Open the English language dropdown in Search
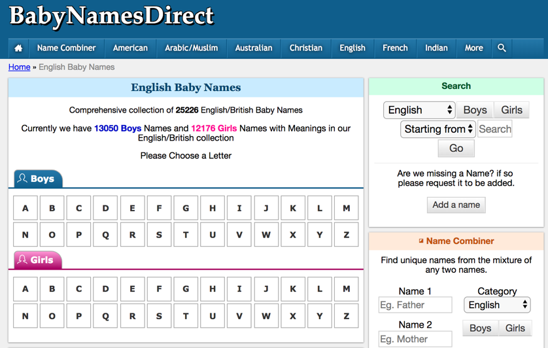Viewport: 548px width, 348px height. (x=419, y=110)
